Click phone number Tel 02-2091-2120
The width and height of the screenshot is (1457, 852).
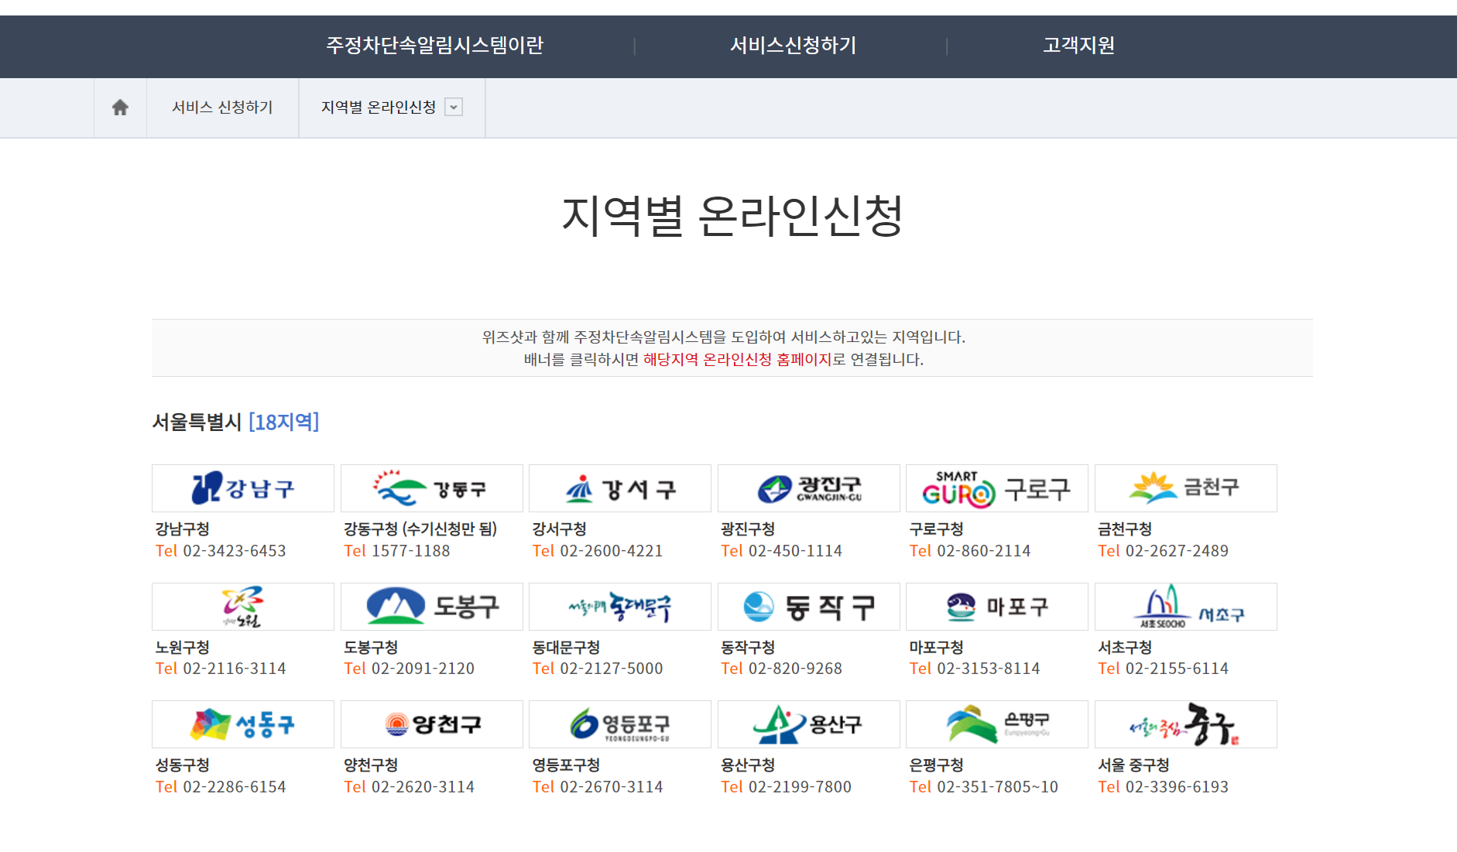tap(409, 669)
